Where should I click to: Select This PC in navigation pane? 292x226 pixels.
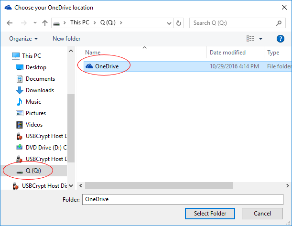pos(32,56)
